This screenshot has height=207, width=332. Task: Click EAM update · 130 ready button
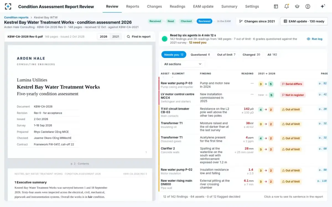pyautogui.click(x=304, y=21)
